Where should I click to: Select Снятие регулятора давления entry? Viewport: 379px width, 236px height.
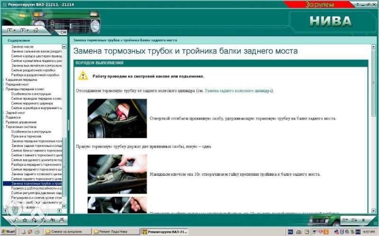click(x=36, y=193)
